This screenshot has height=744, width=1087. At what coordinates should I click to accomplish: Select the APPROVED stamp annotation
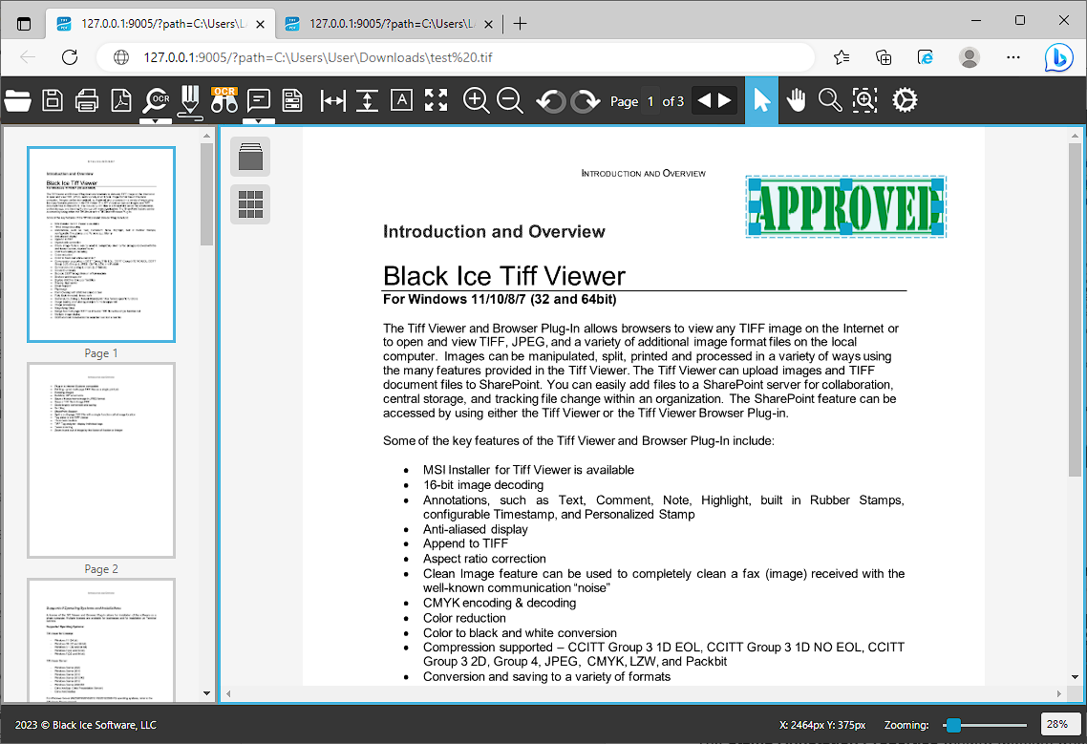845,206
